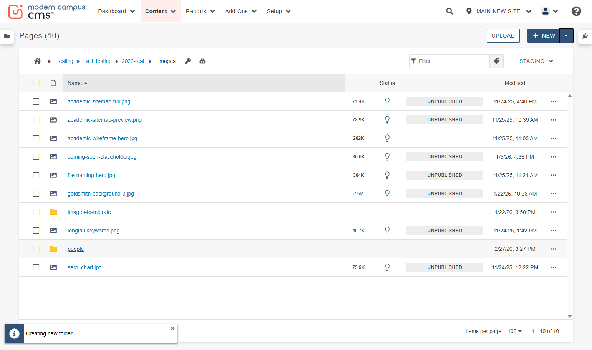Image resolution: width=592 pixels, height=350 pixels.
Task: Open more actions for people folder
Action: [554, 249]
